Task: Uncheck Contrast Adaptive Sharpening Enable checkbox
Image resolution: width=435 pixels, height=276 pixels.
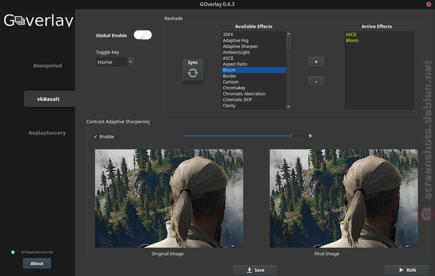Action: coord(95,136)
